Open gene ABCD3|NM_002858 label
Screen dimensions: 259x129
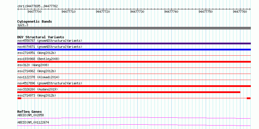[x=31, y=115]
